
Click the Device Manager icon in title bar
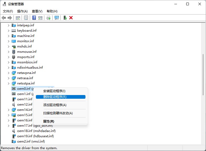tap(4, 4)
